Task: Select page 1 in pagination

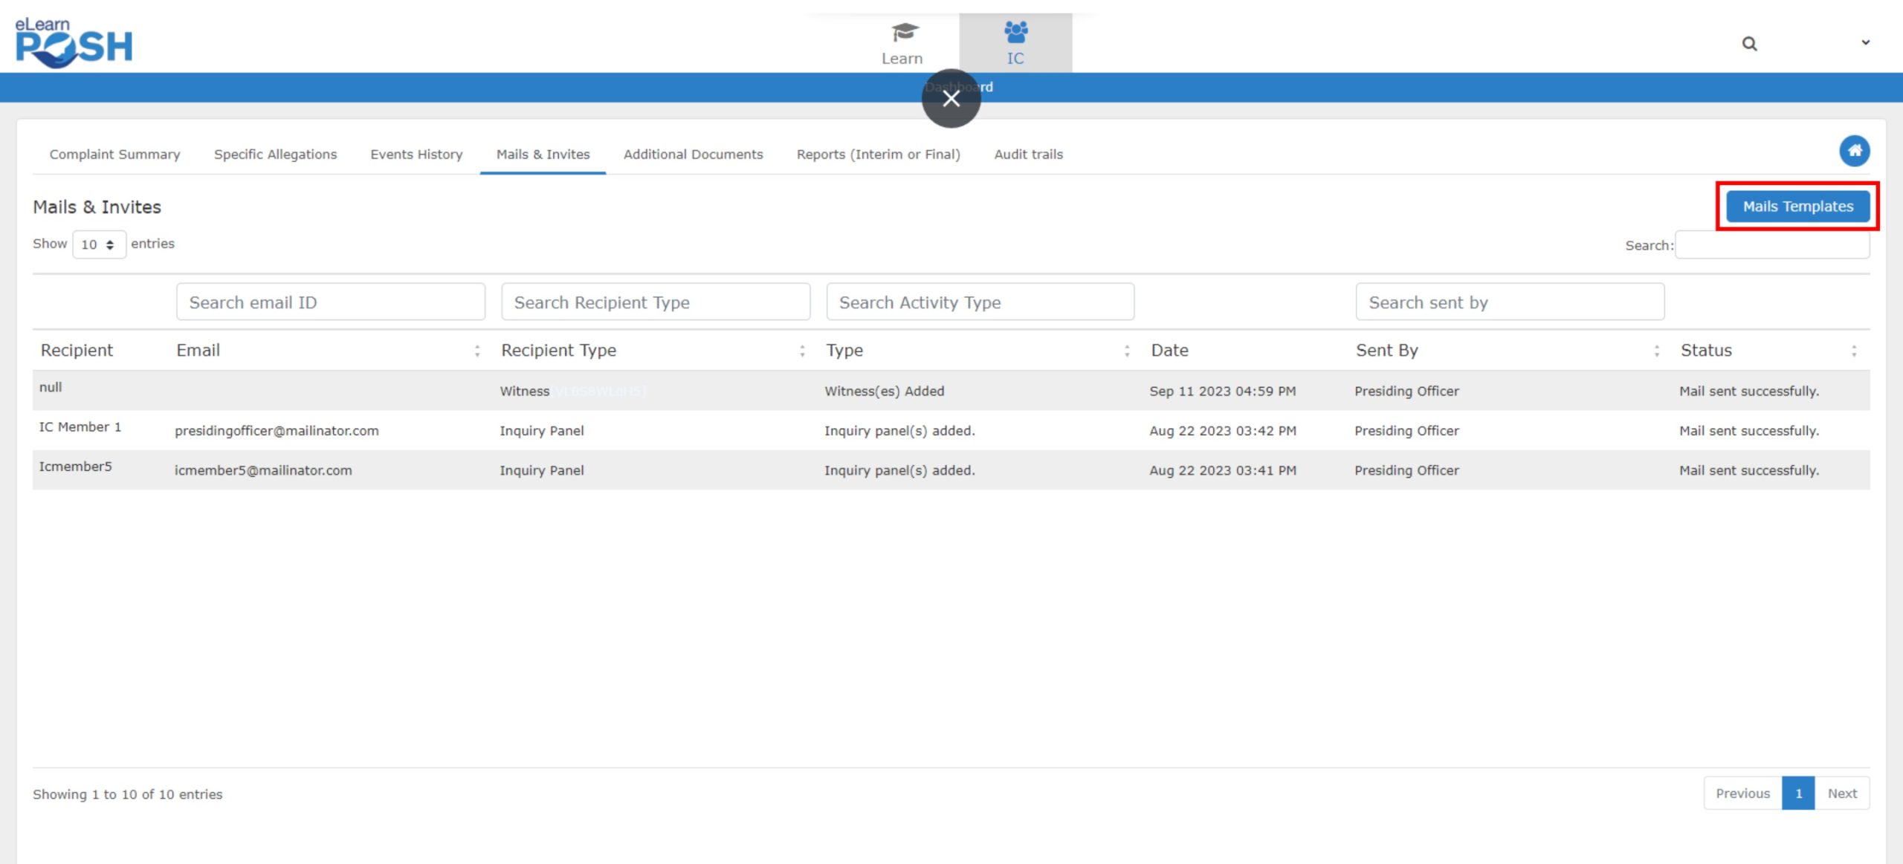Action: pos(1798,793)
